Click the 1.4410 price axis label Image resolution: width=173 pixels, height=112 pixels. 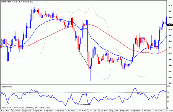170,77
